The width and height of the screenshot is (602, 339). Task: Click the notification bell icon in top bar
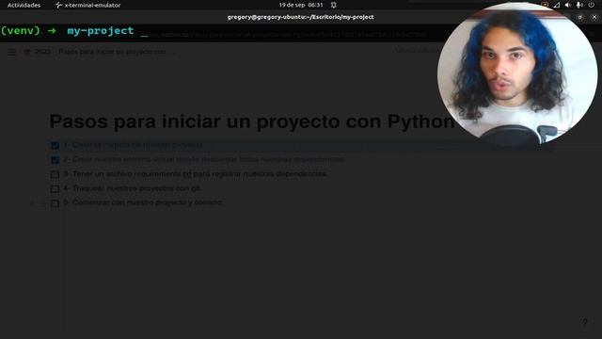334,5
